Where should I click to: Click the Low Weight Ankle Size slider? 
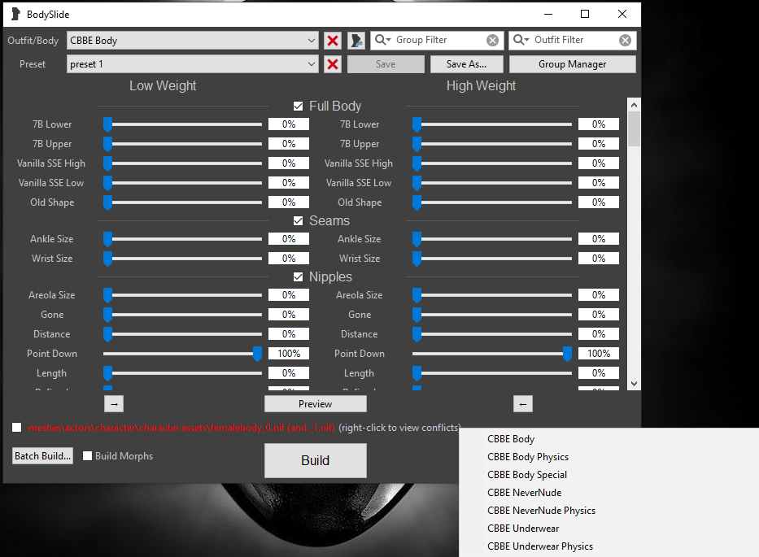pos(182,239)
